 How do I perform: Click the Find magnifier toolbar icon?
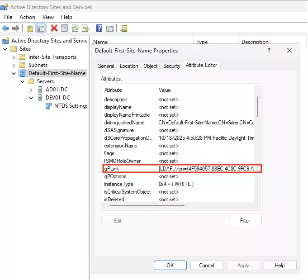[x=123, y=28]
